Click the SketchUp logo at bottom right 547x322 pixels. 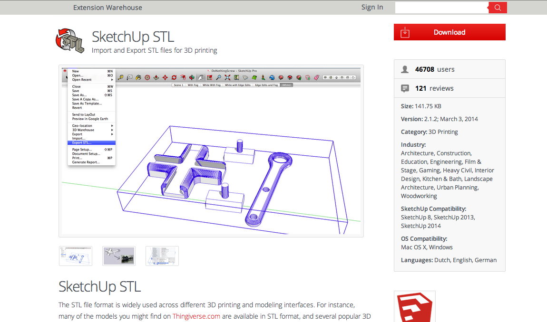pyautogui.click(x=415, y=307)
